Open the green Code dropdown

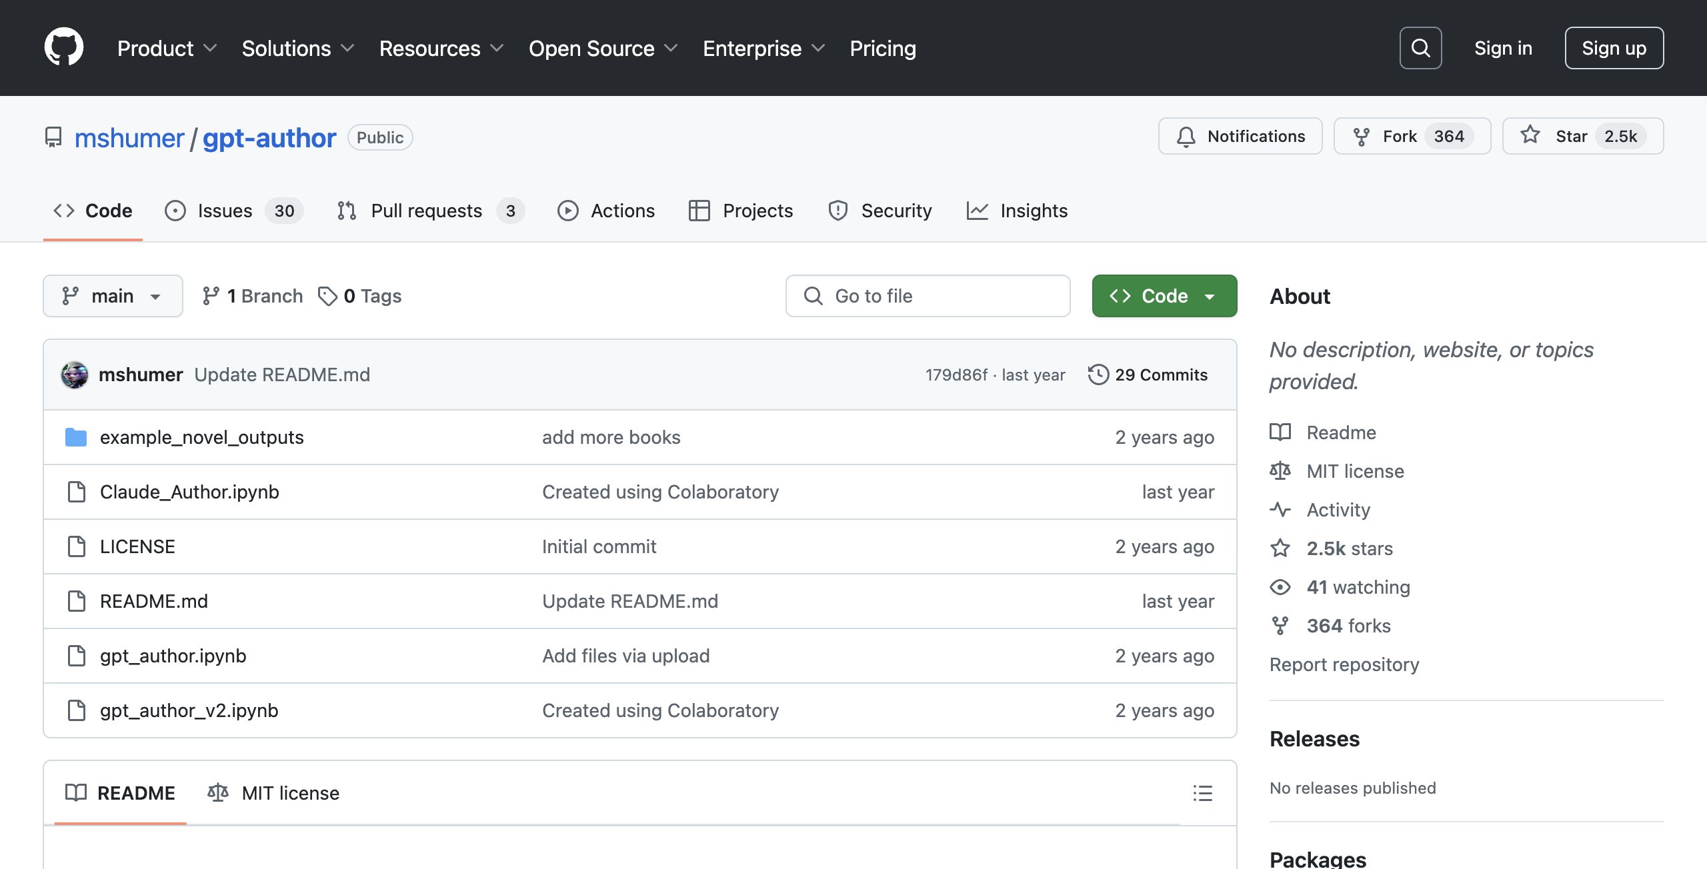coord(1164,296)
